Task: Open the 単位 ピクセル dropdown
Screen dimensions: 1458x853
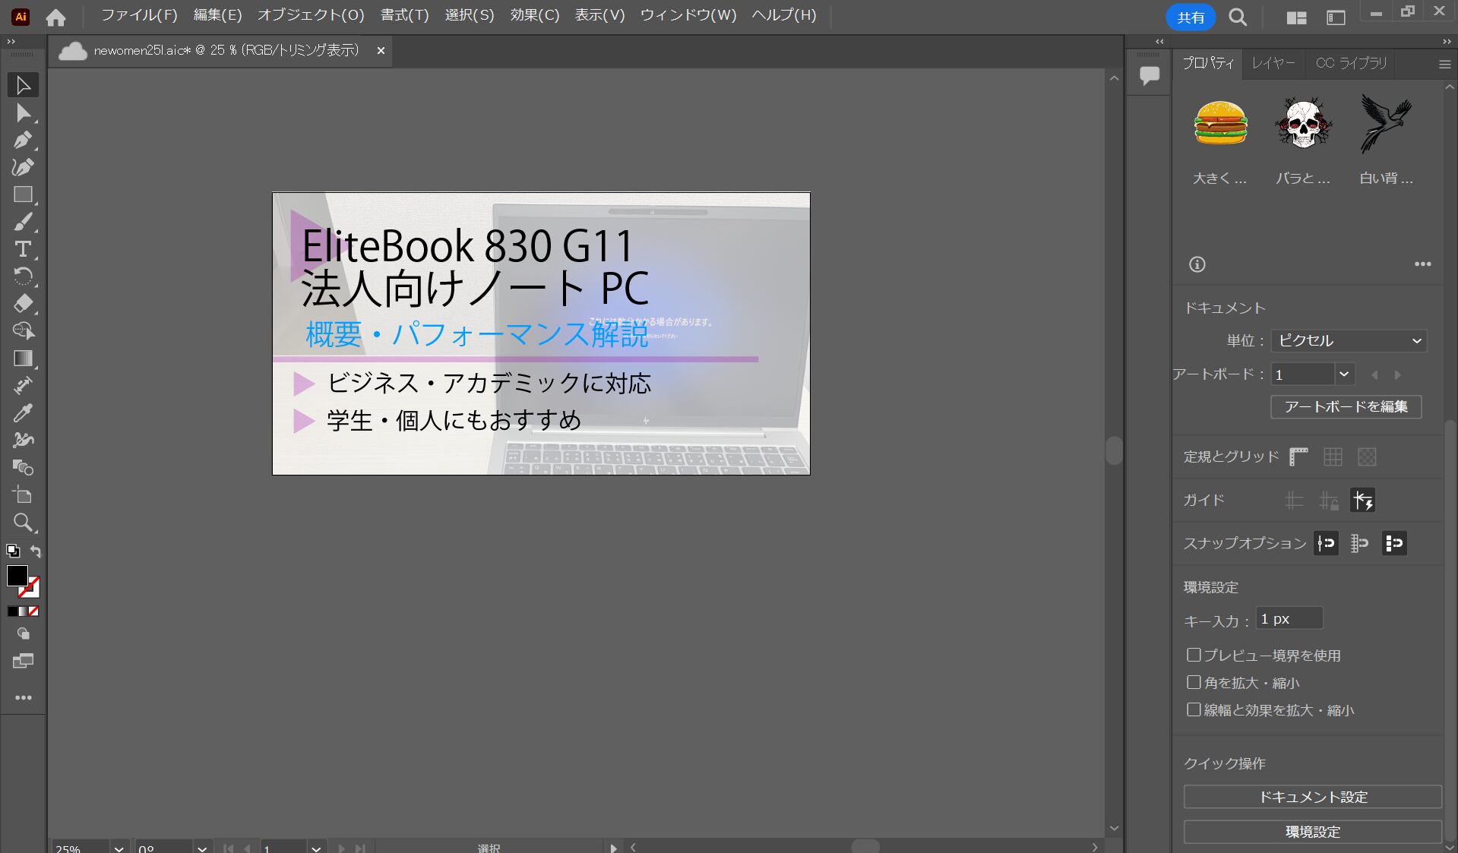Action: (x=1349, y=340)
